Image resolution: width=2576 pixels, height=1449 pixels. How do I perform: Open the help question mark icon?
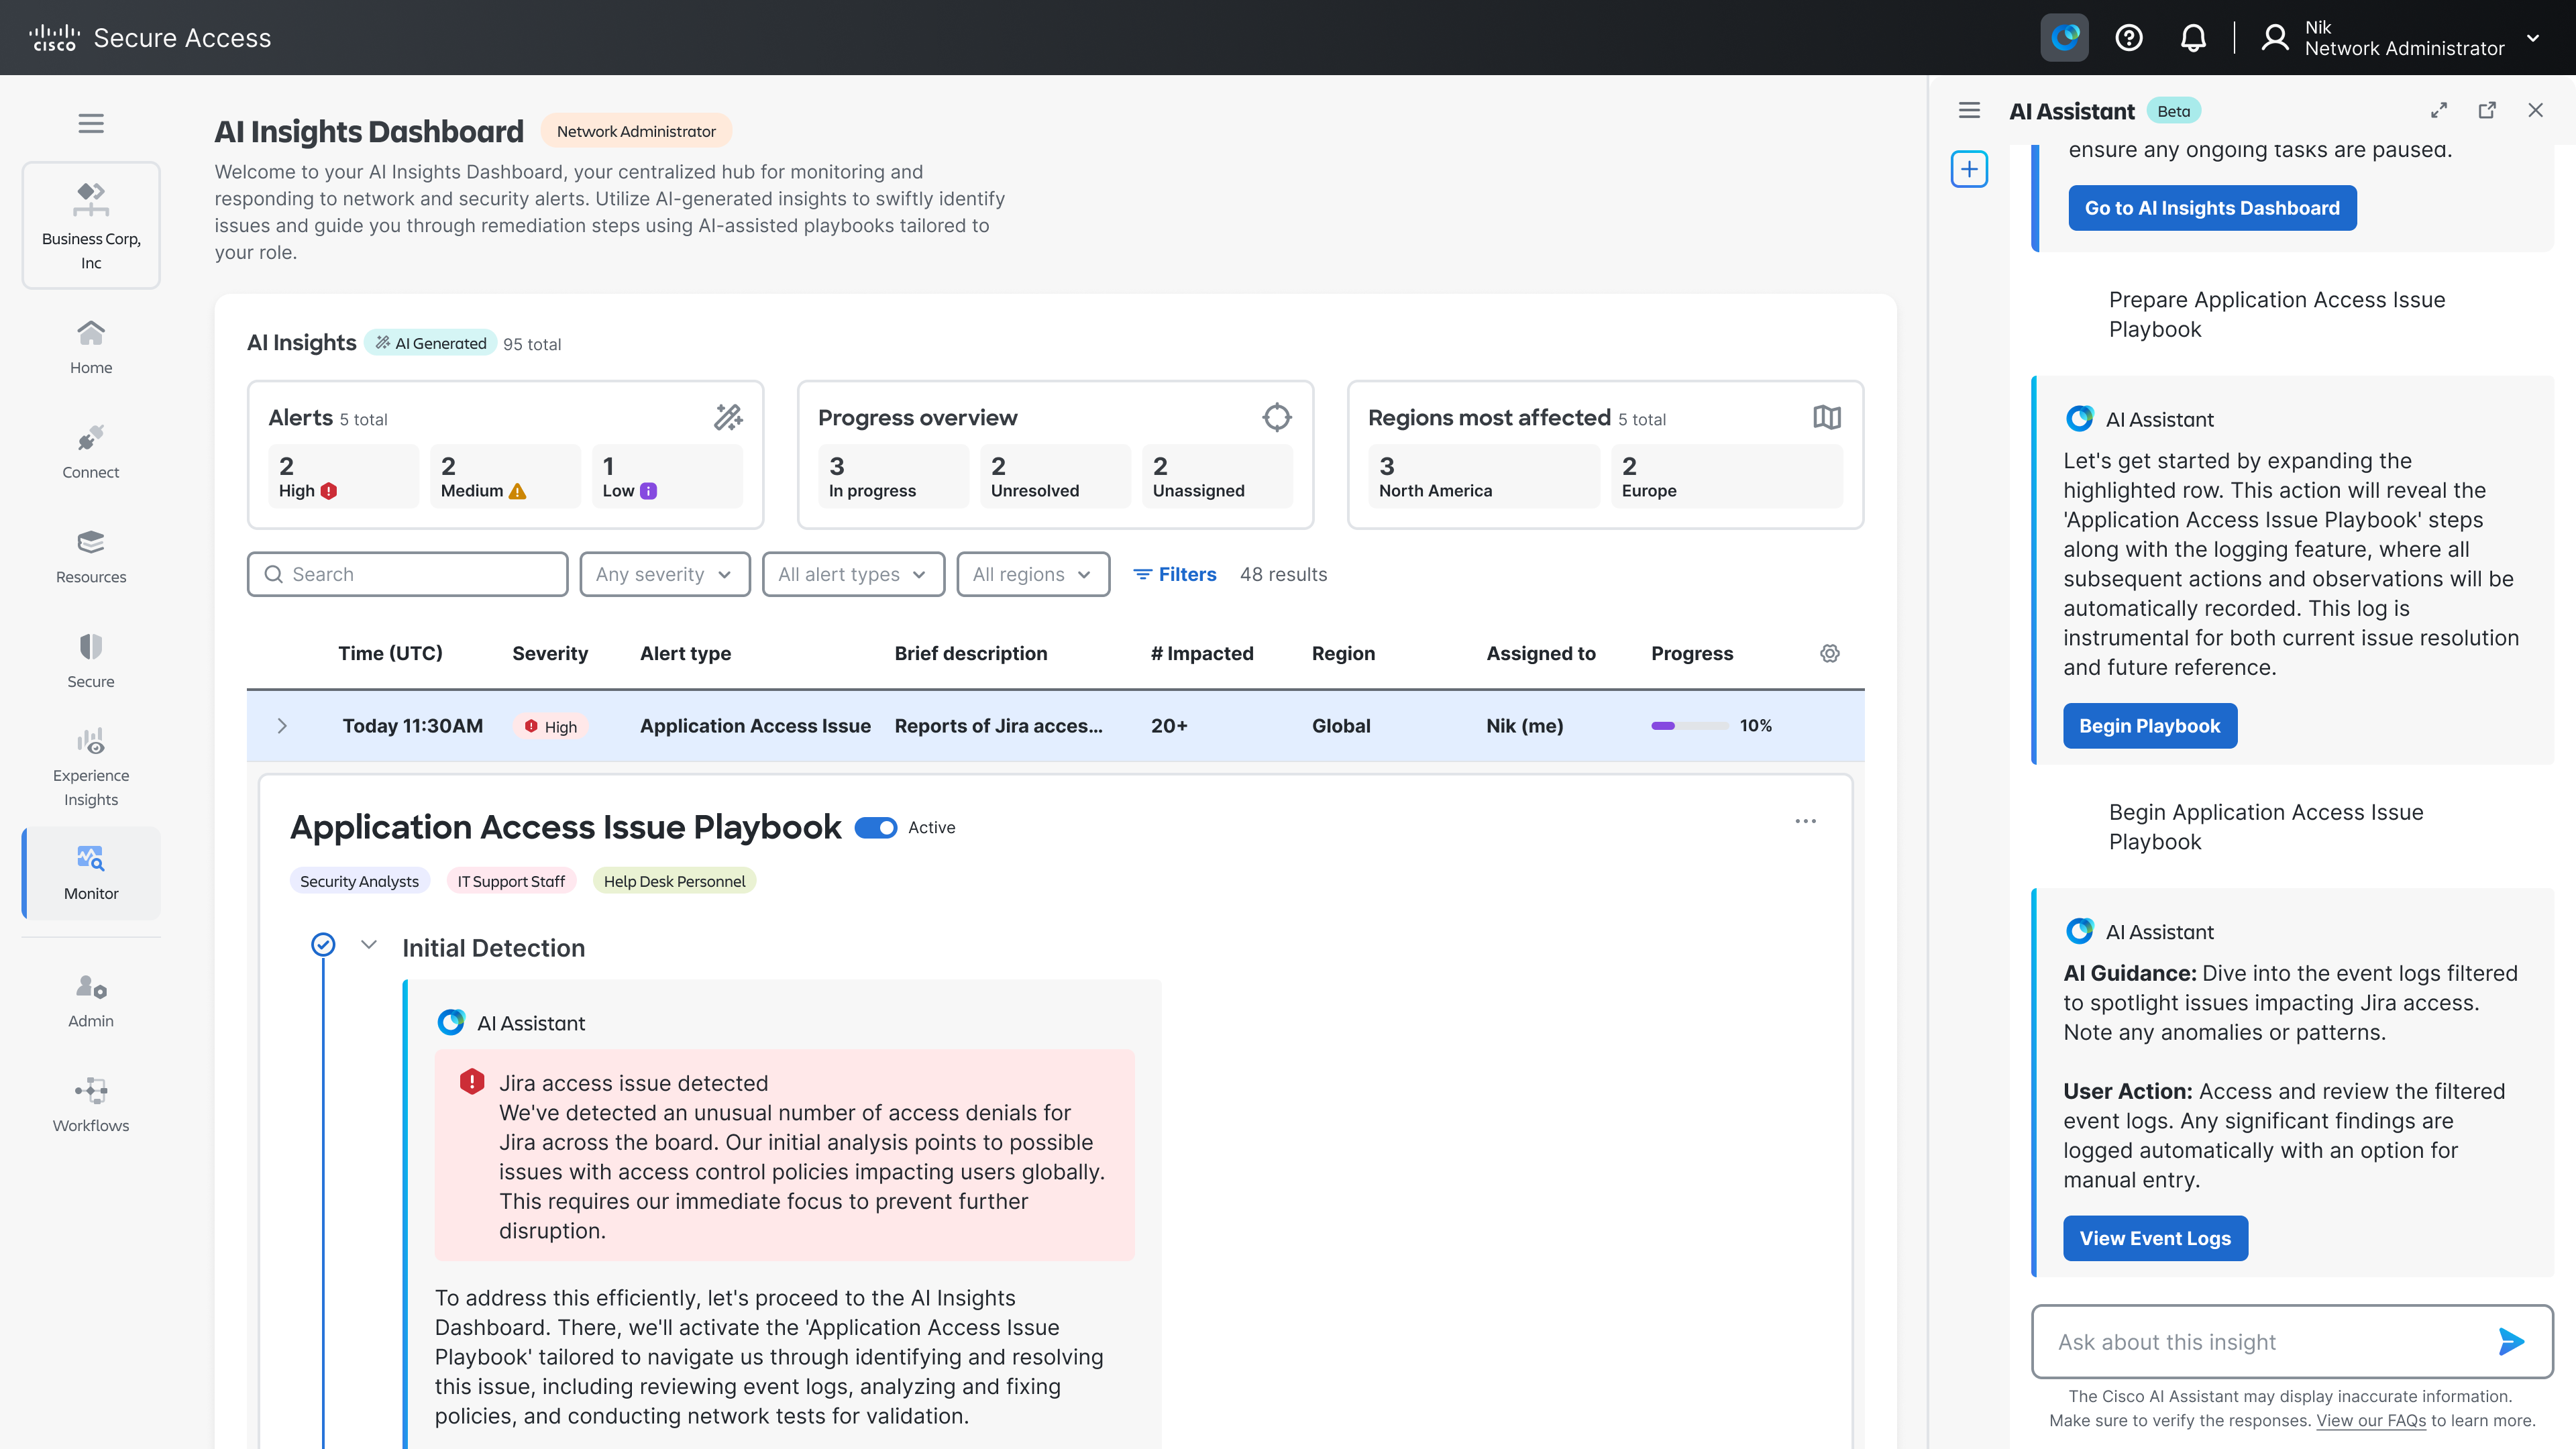[2129, 38]
